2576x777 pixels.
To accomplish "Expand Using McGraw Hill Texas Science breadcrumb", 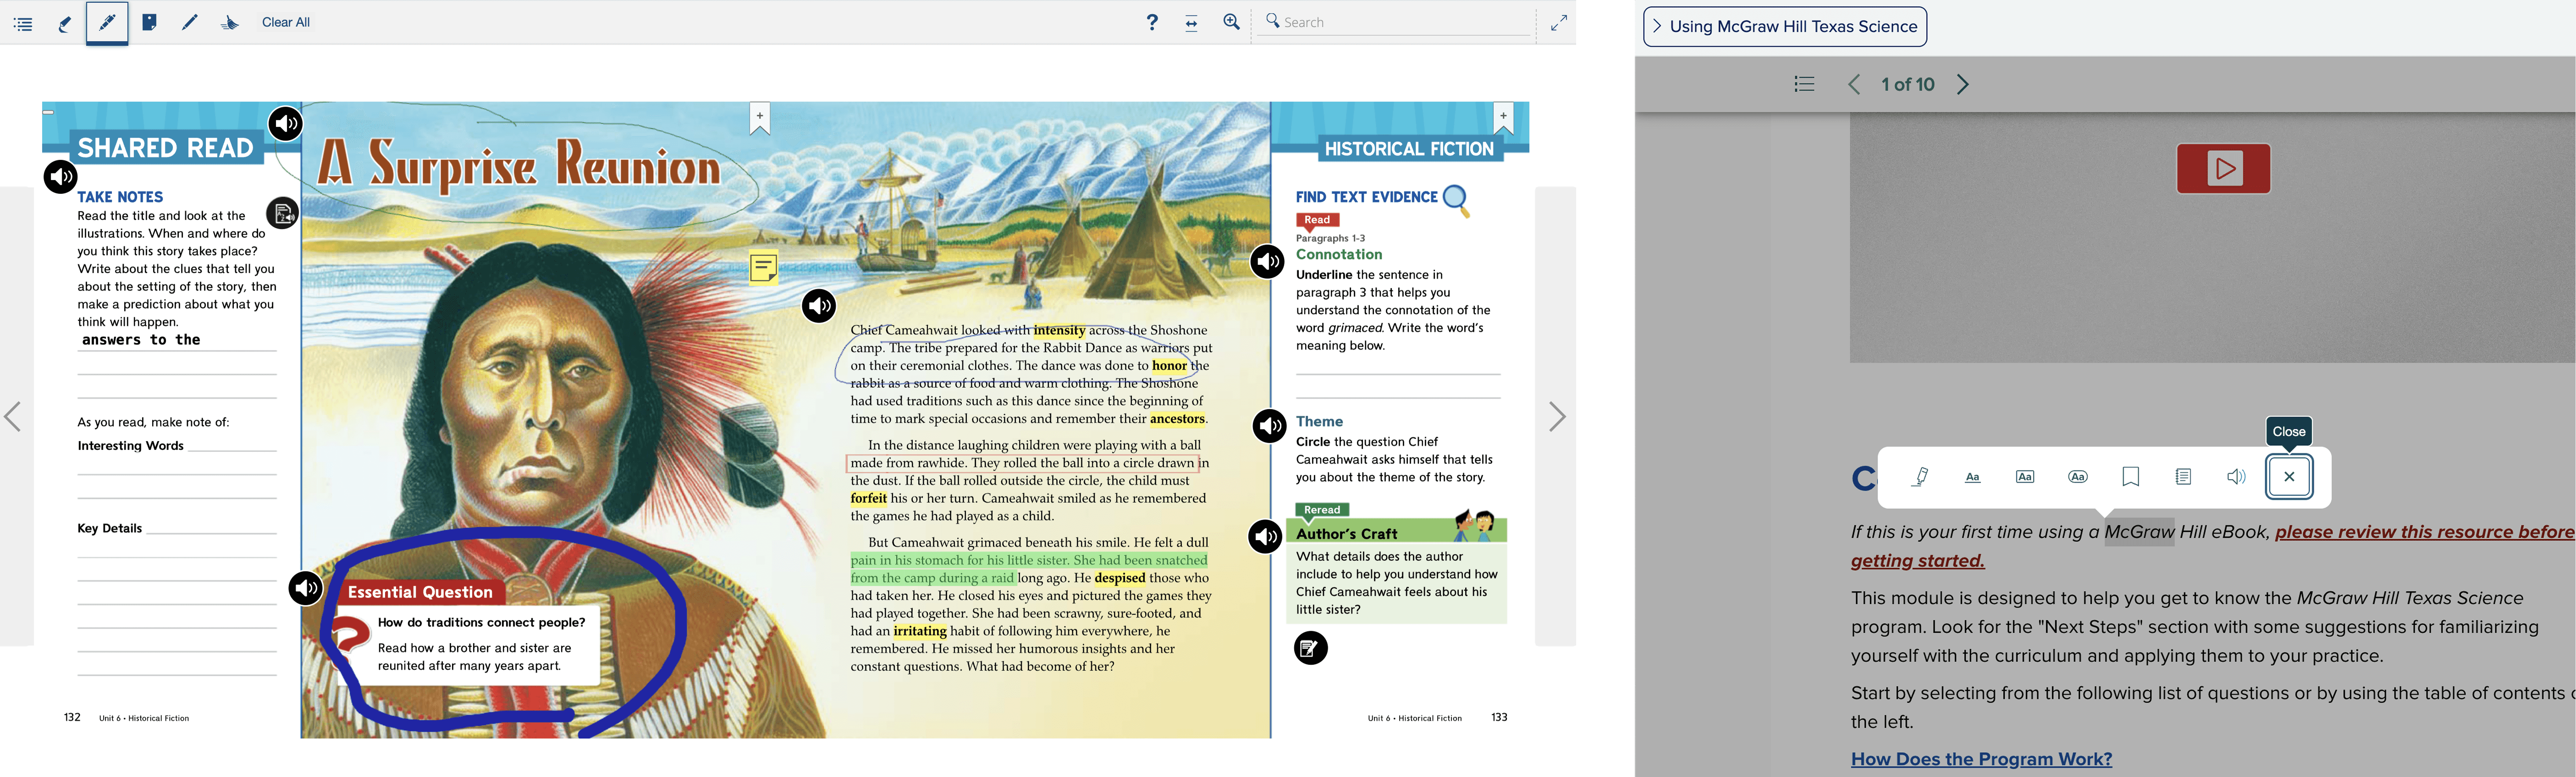I will click(1785, 27).
